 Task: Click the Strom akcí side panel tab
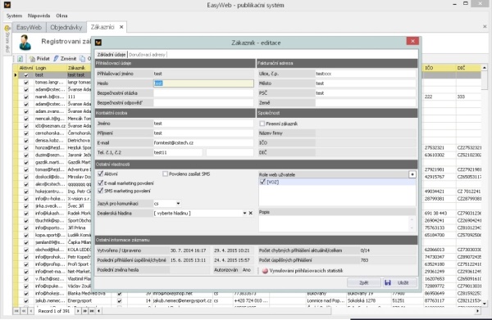(7, 39)
